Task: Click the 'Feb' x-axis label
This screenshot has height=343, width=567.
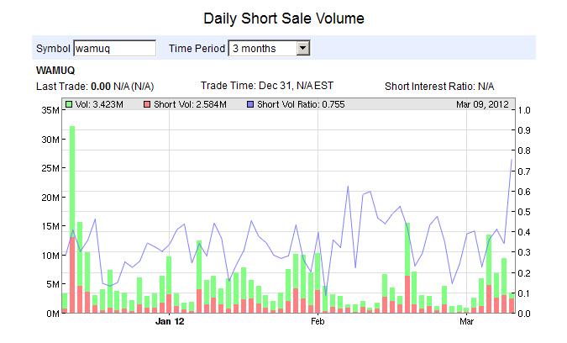Action: 318,321
